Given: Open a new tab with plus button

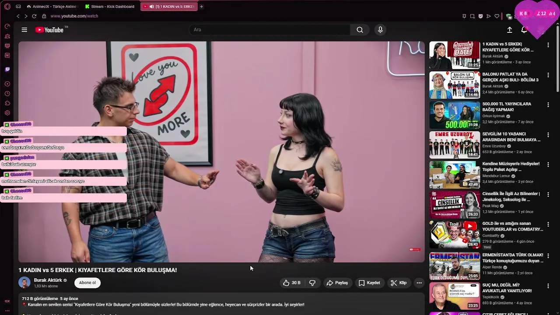Looking at the screenshot, I should pyautogui.click(x=201, y=7).
